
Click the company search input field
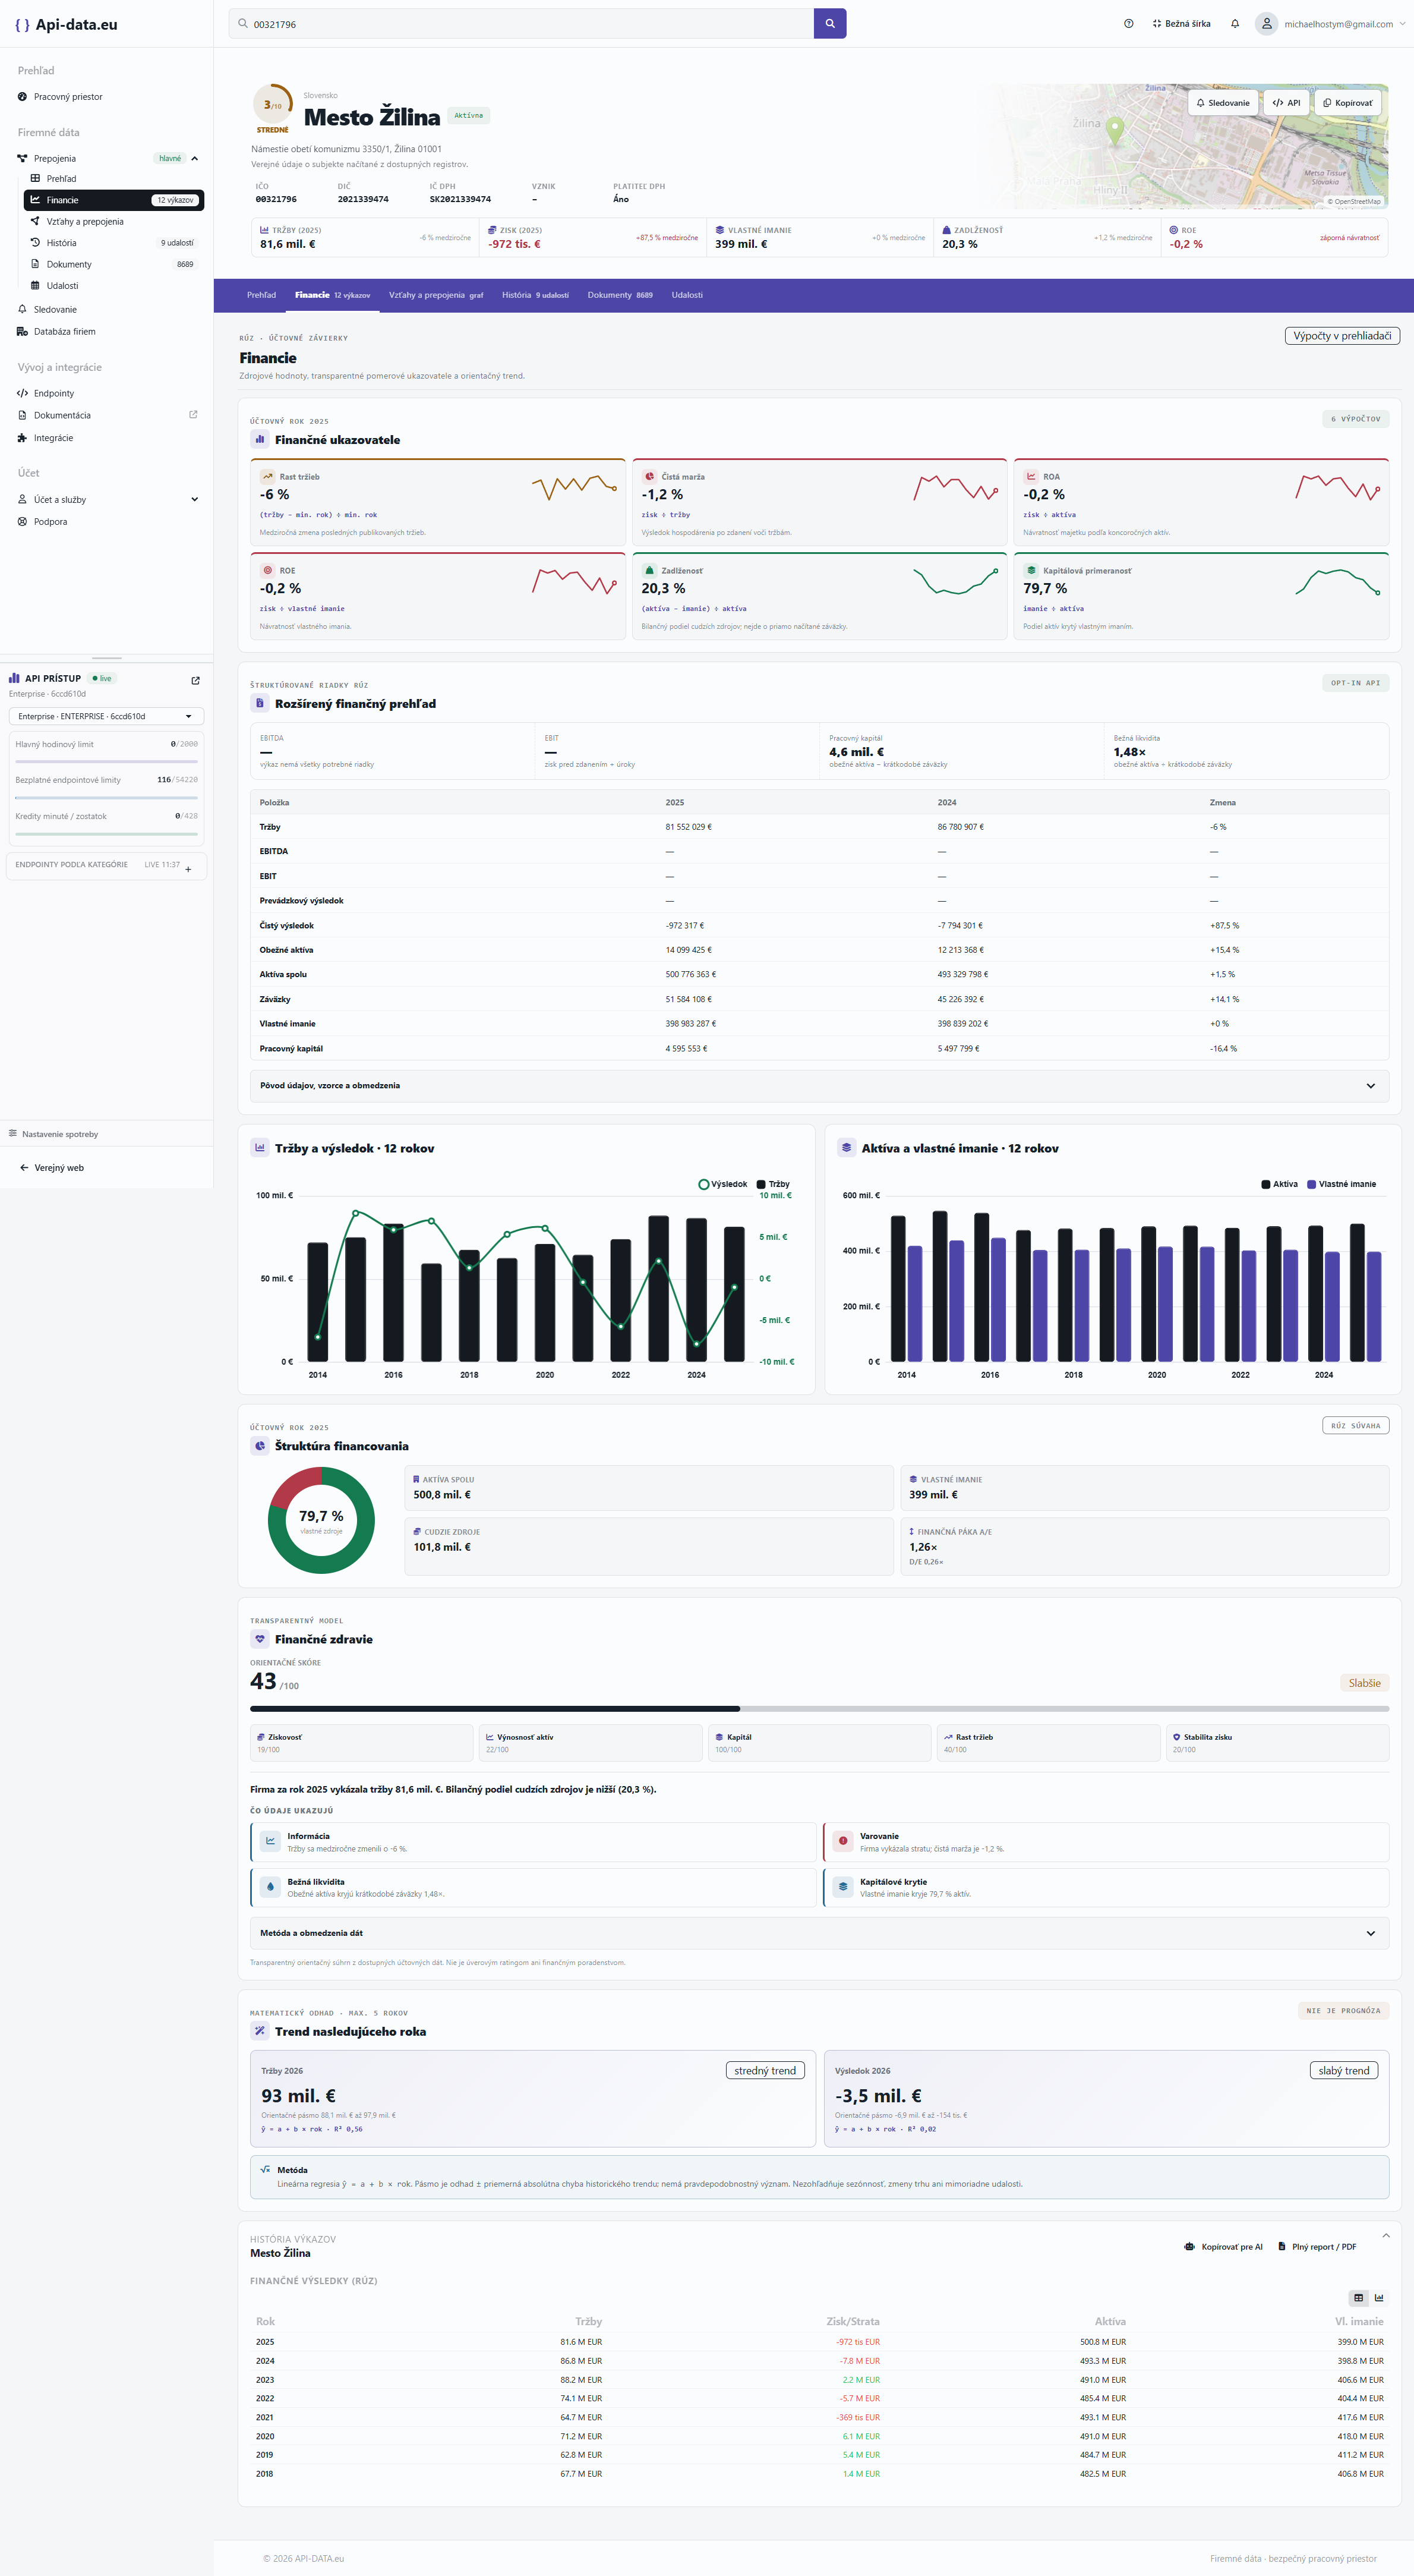(522, 24)
